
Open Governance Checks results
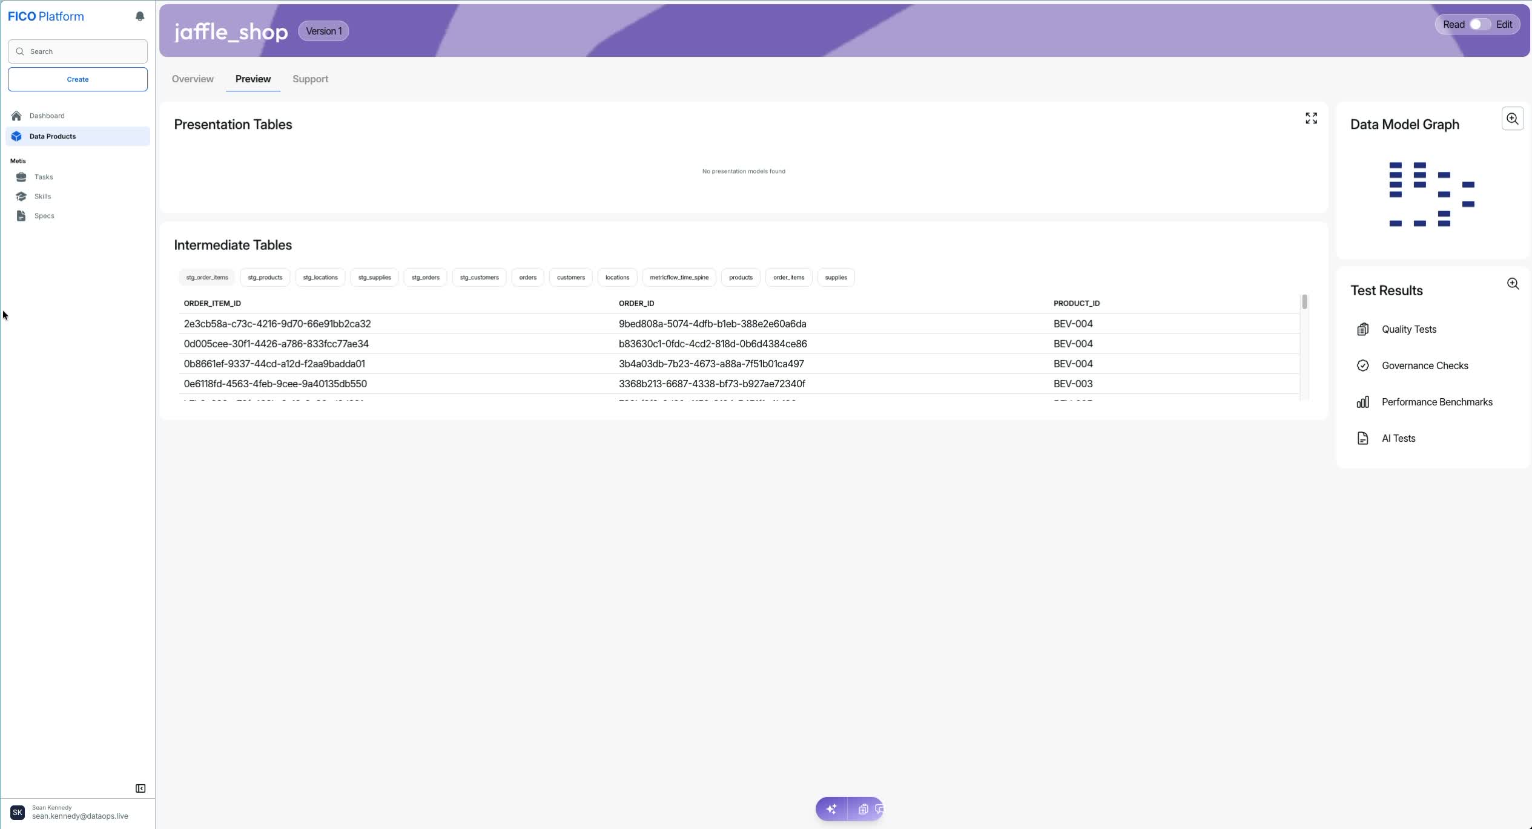click(x=1424, y=365)
